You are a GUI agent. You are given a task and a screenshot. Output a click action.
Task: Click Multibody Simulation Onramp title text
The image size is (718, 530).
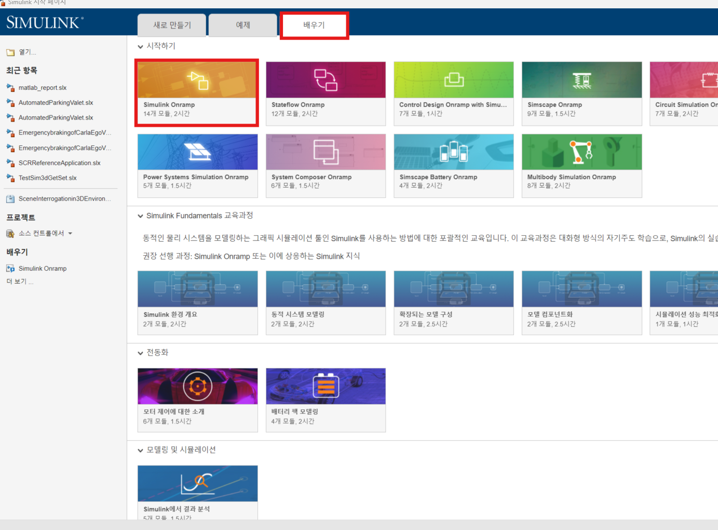point(572,177)
